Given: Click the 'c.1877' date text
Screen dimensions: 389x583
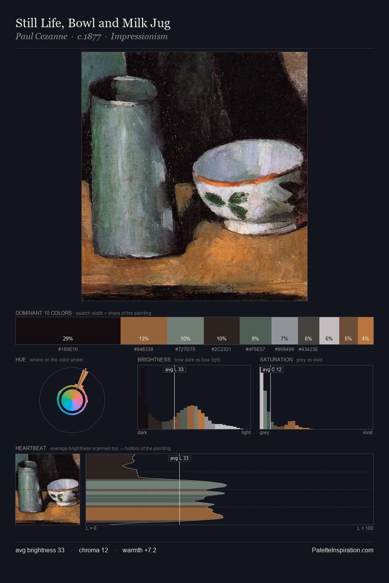Looking at the screenshot, I should [89, 37].
